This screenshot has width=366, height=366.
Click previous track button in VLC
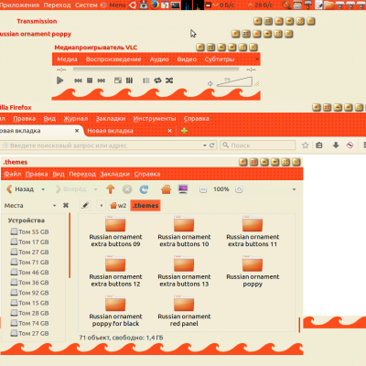pos(78,81)
